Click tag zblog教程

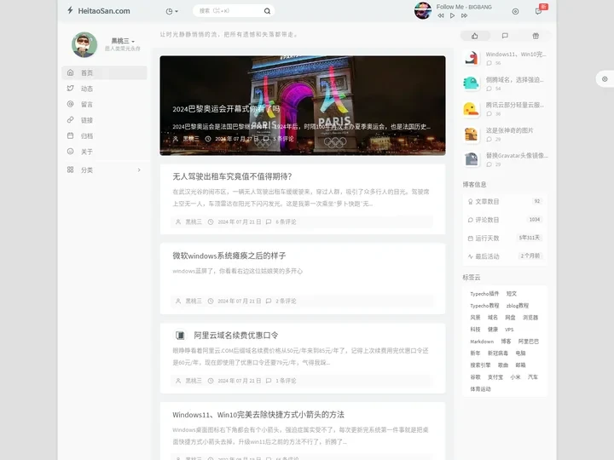coord(518,306)
